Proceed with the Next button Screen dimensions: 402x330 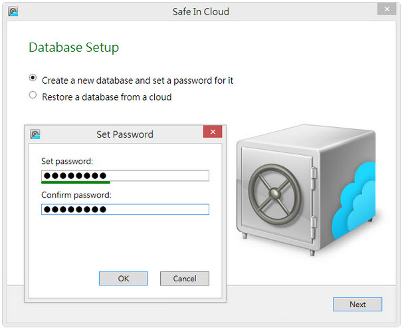click(x=357, y=304)
